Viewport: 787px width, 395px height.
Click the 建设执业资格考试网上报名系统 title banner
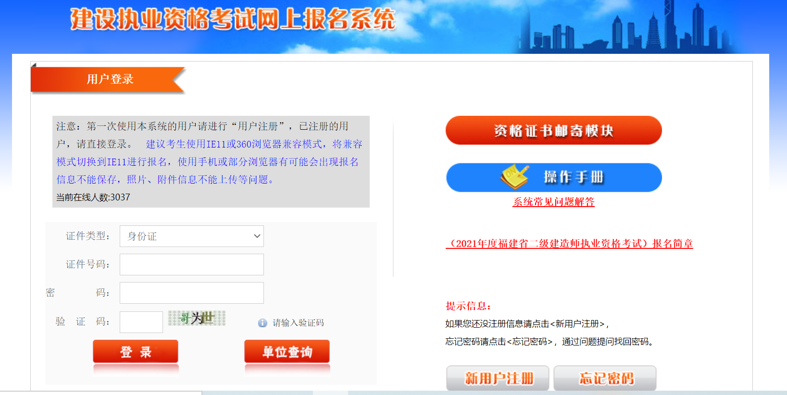(x=233, y=19)
